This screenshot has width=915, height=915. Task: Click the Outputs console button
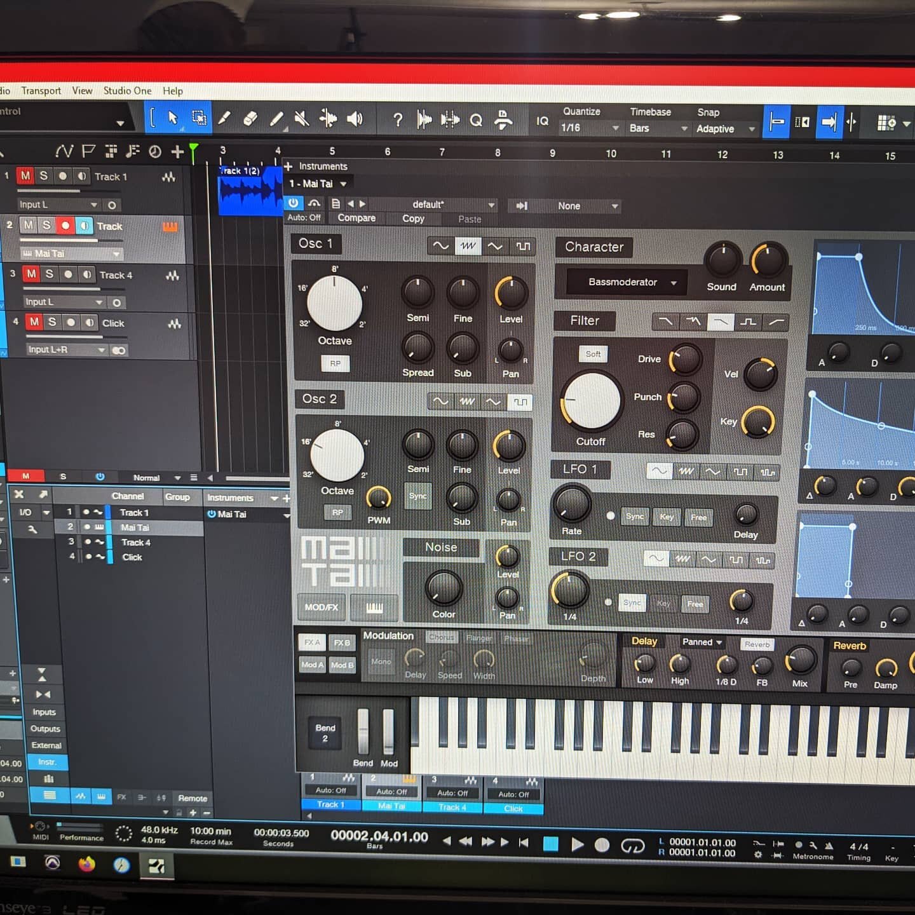45,729
